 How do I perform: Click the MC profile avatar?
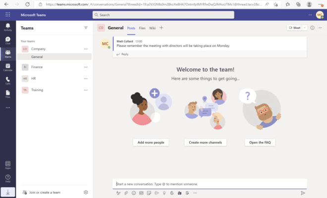pyautogui.click(x=320, y=15)
